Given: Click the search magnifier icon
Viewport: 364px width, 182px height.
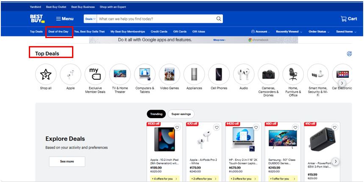Looking at the screenshot, I should point(219,19).
